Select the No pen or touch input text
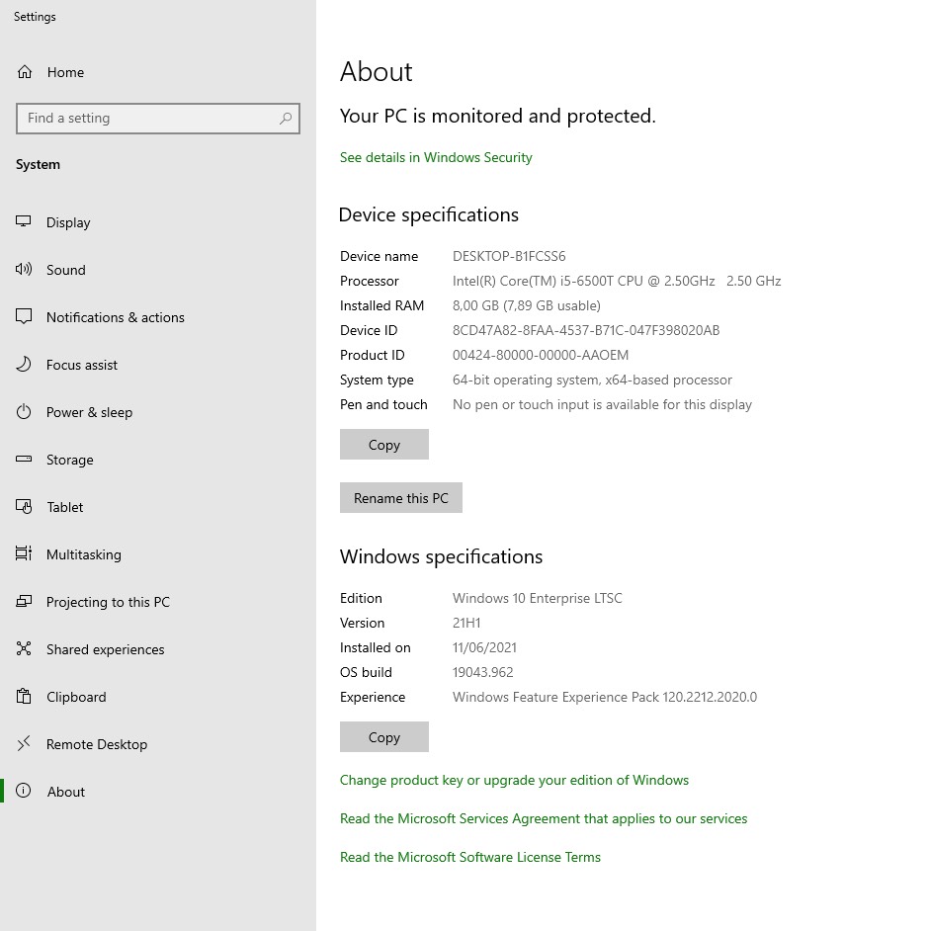 click(x=602, y=405)
